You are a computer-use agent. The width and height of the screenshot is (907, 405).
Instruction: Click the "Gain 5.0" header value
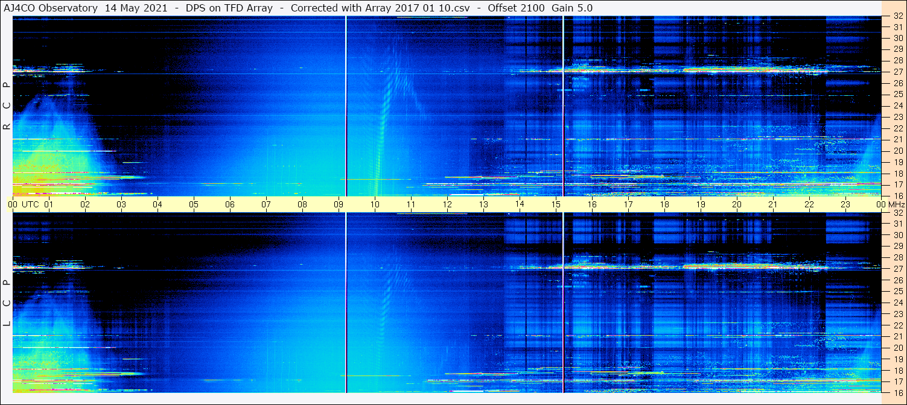tap(572, 8)
